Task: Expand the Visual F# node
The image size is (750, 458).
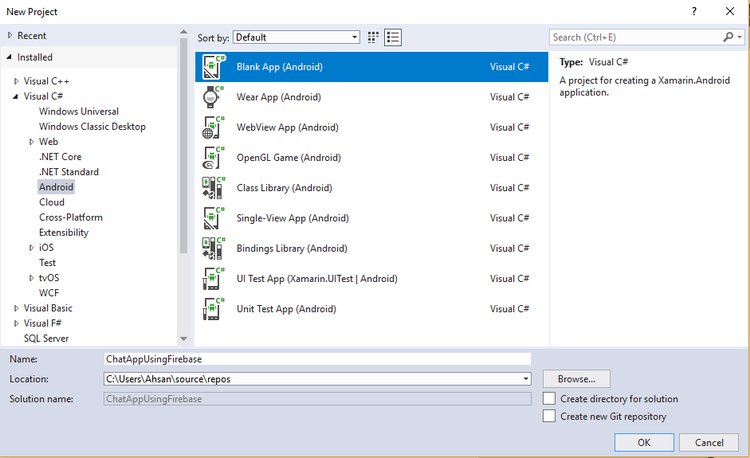Action: pos(16,323)
